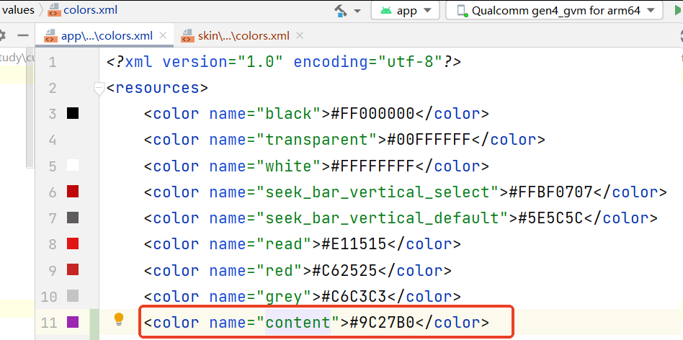Click the #5E5C5C color value

(550, 218)
